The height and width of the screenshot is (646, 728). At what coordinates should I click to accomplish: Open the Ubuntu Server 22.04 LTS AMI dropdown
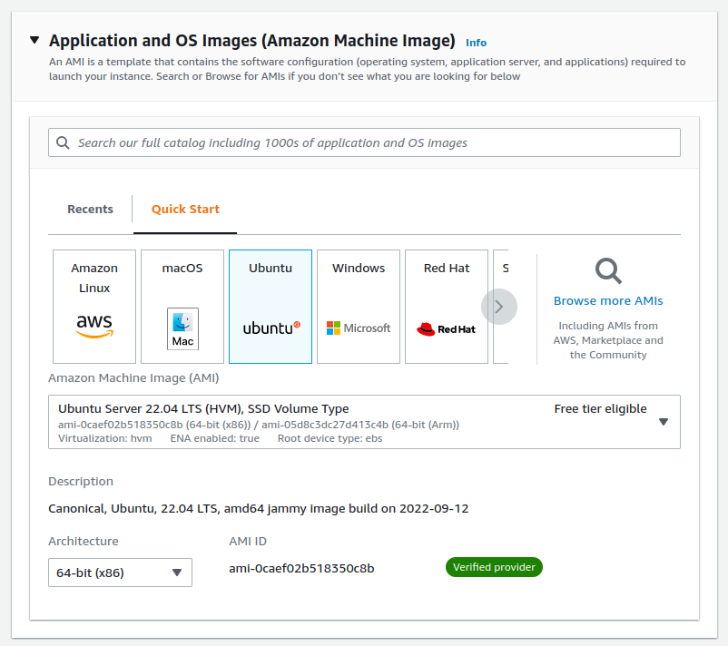pyautogui.click(x=364, y=422)
